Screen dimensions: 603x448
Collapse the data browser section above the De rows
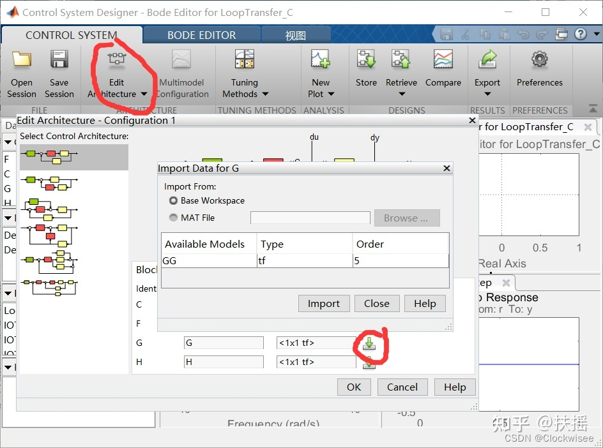pyautogui.click(x=8, y=218)
